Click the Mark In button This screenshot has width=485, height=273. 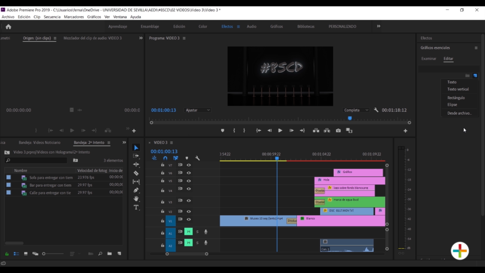(x=234, y=131)
